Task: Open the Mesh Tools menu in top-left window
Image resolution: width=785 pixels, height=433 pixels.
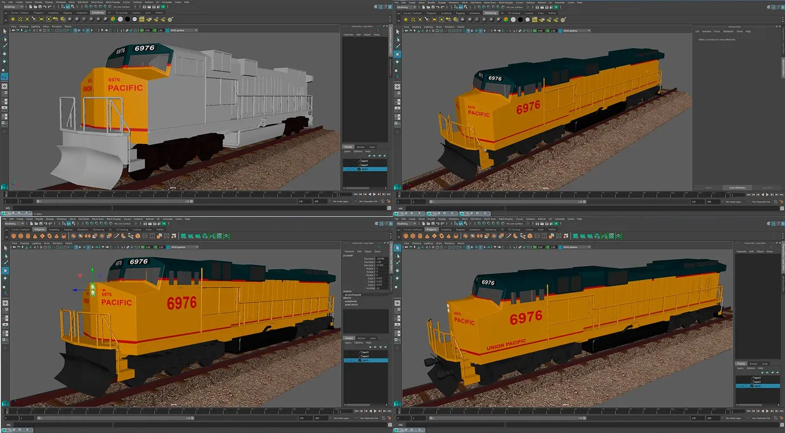Action: click(97, 2)
